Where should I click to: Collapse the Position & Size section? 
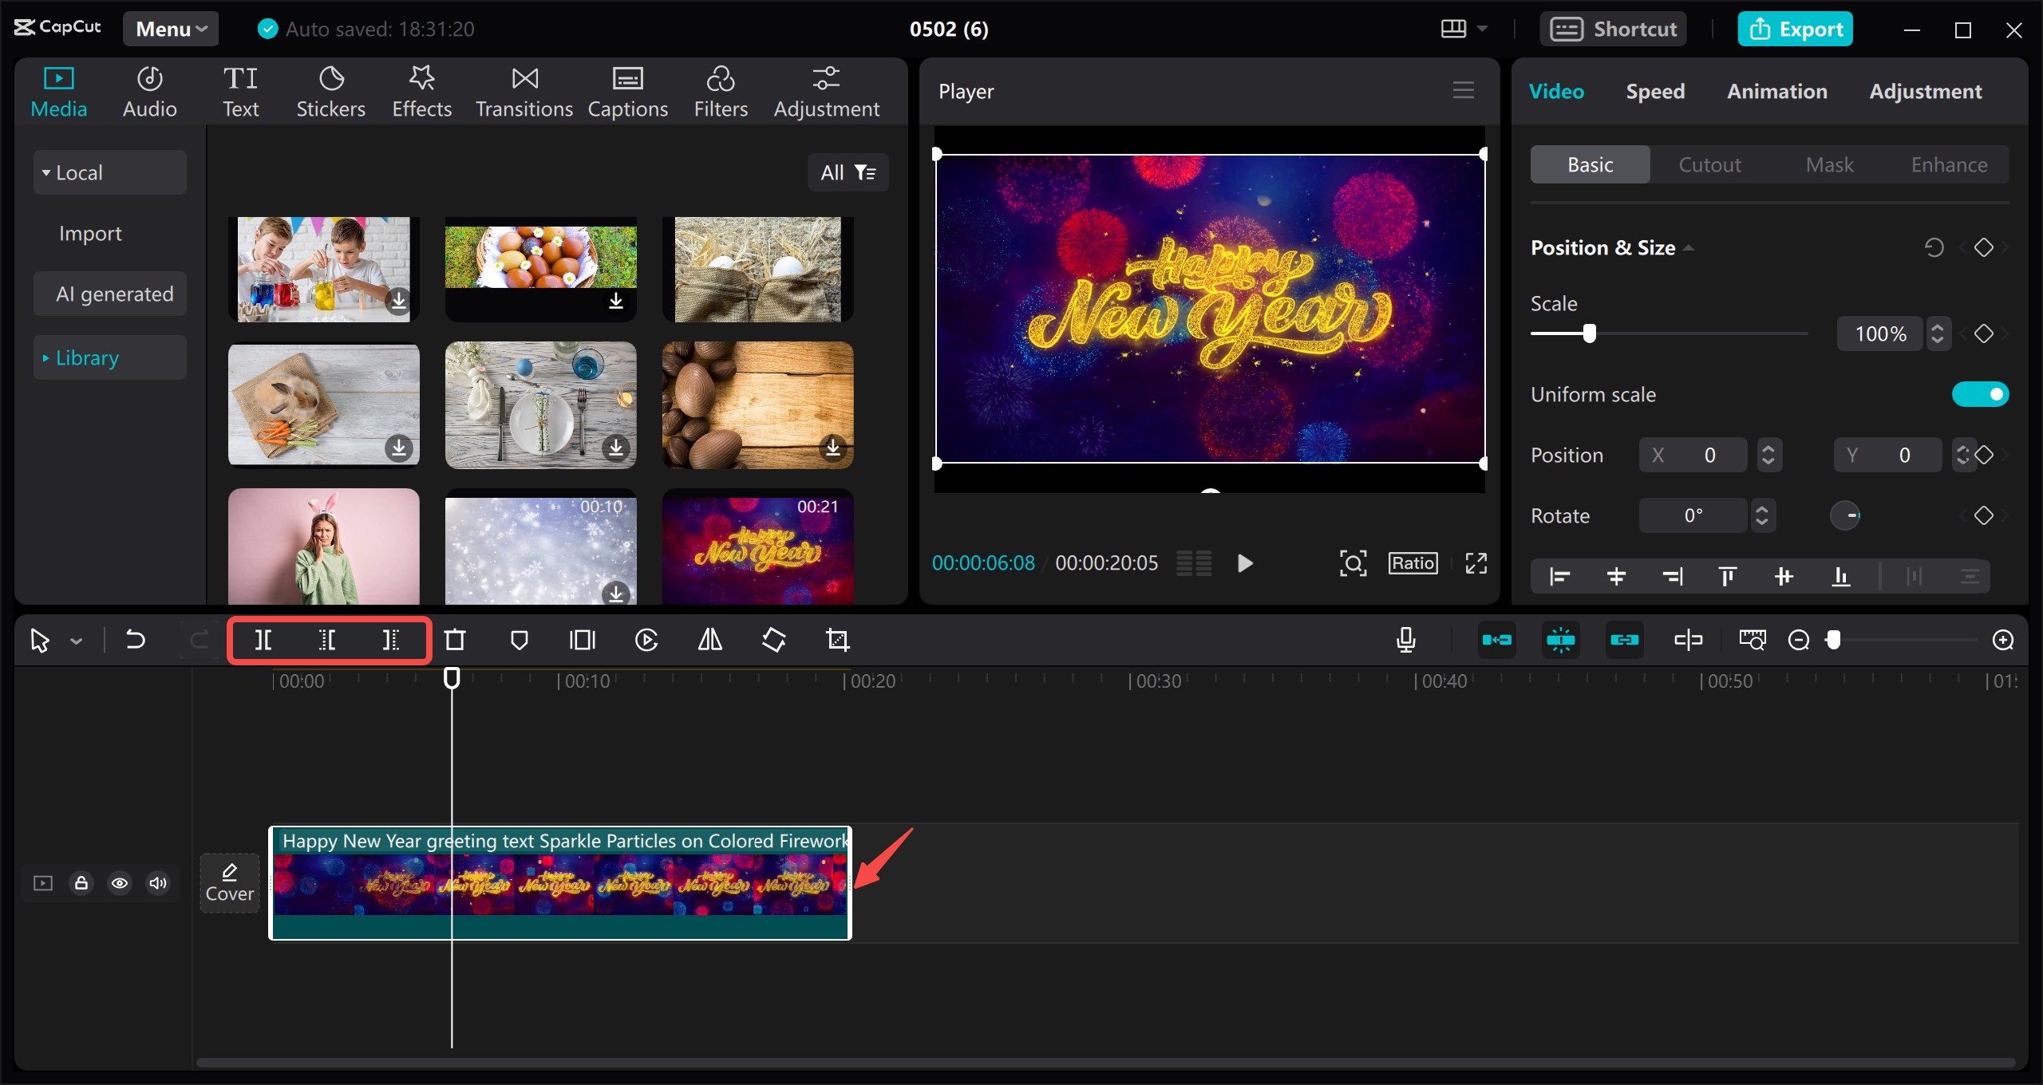(1689, 247)
